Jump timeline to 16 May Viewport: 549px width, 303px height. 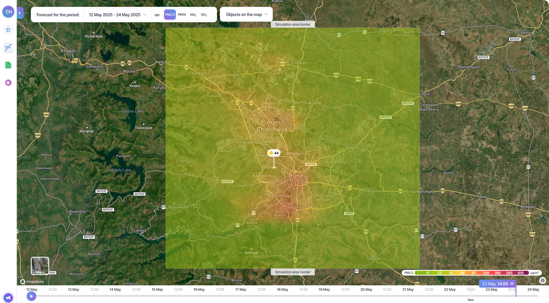199,290
